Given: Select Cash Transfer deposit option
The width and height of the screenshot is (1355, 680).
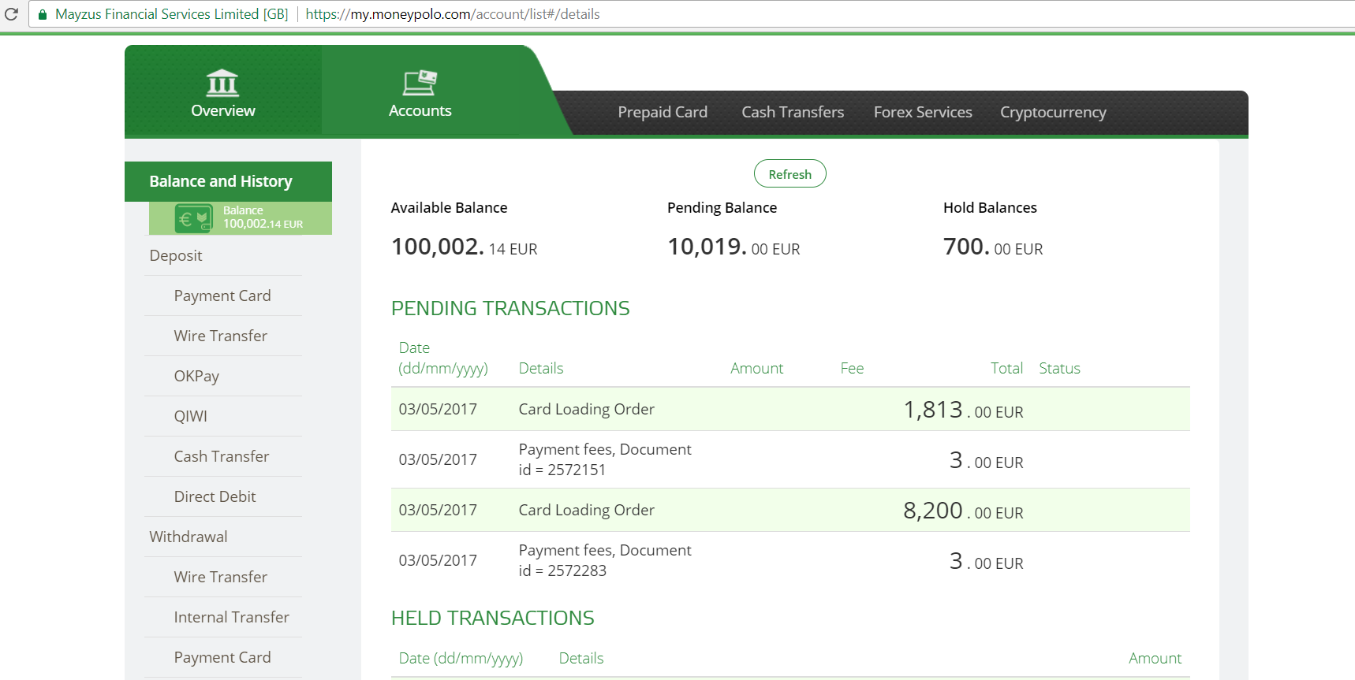Looking at the screenshot, I should coord(222,456).
